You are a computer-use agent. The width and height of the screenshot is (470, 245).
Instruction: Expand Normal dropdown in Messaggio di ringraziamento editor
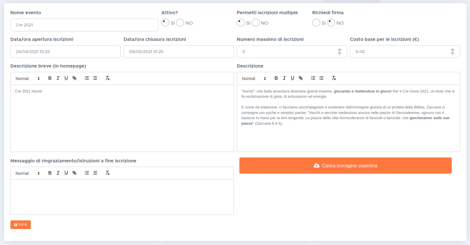coord(28,173)
